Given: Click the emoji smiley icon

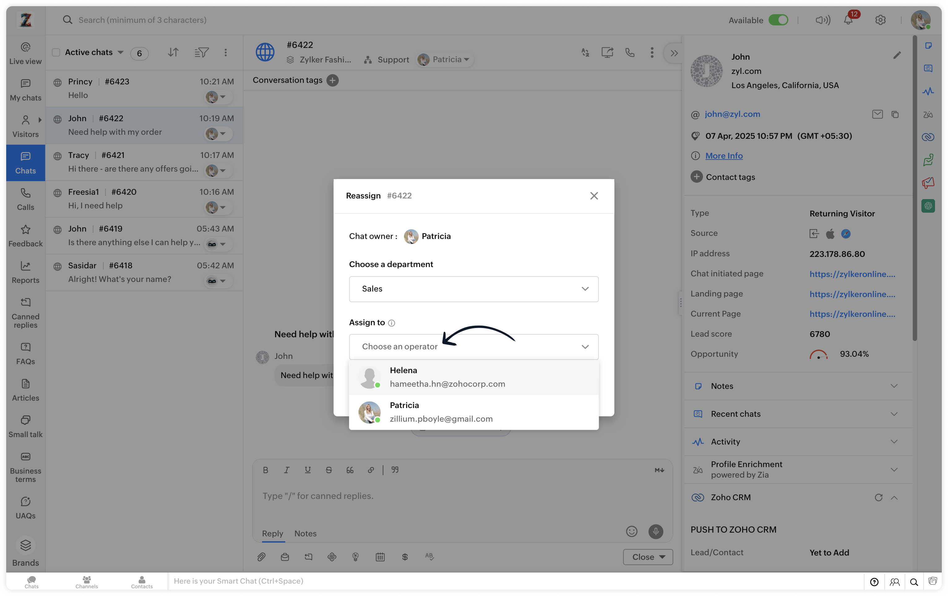Looking at the screenshot, I should pyautogui.click(x=631, y=531).
